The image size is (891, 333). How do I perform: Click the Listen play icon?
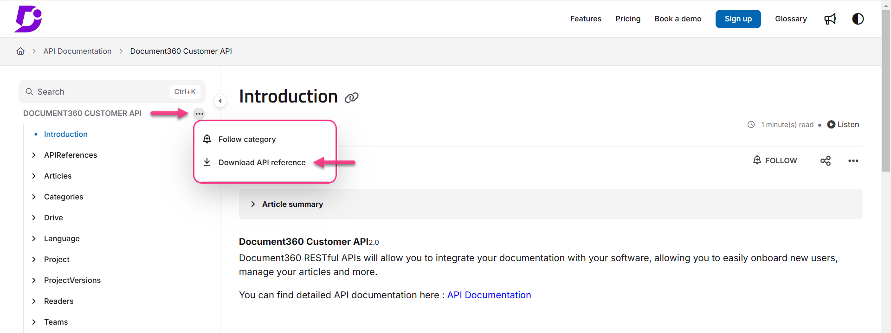[x=831, y=124]
